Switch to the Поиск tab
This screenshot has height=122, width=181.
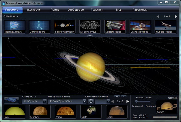coord(55,10)
